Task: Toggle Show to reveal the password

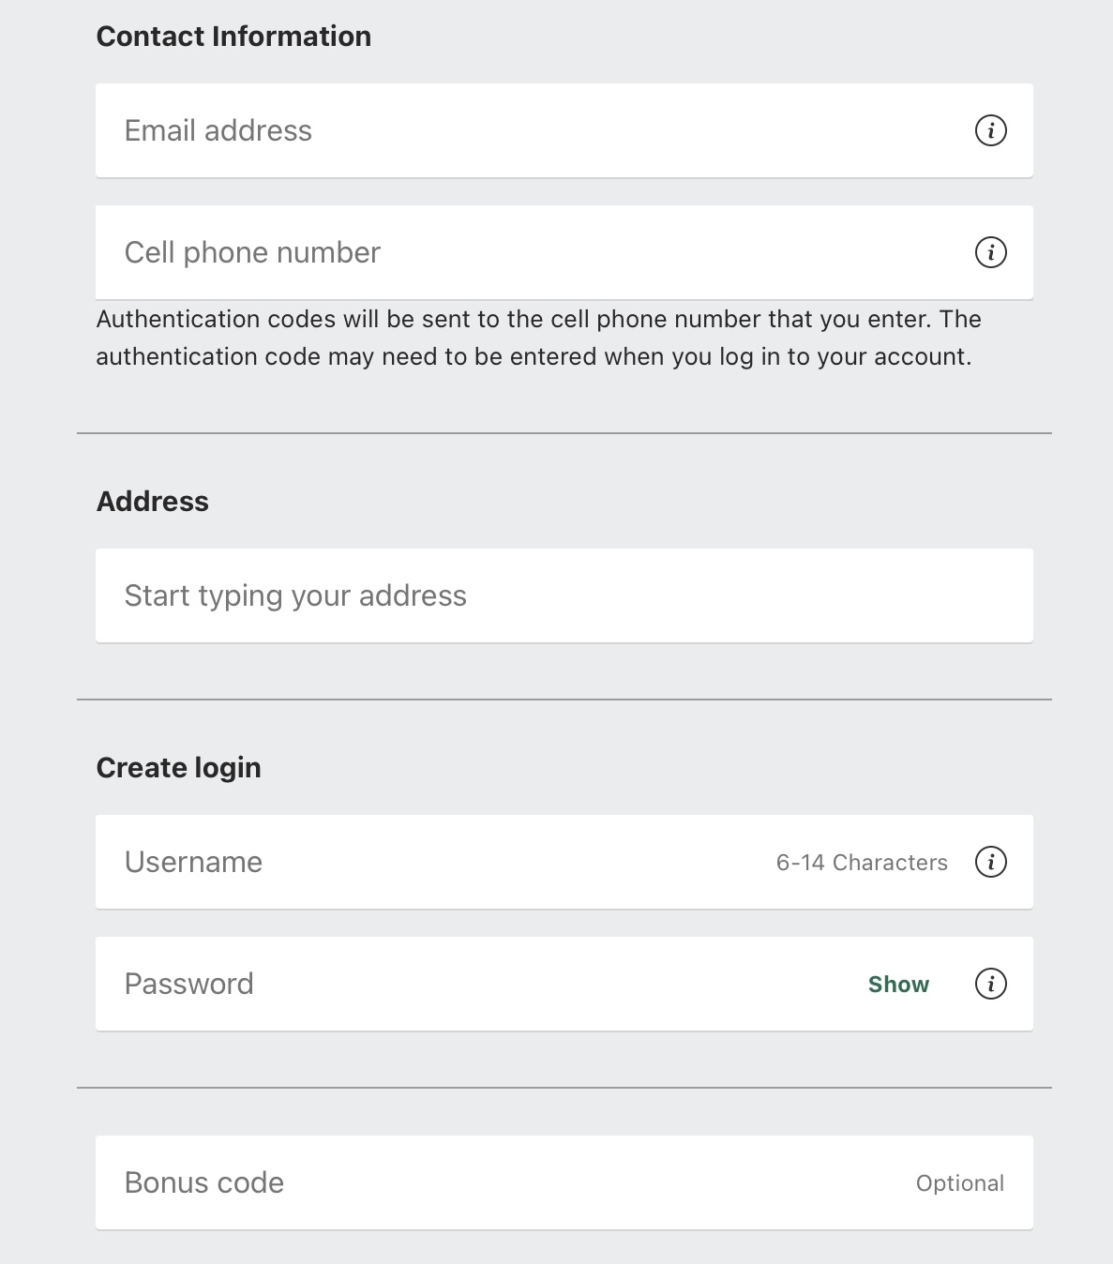Action: [x=898, y=984]
